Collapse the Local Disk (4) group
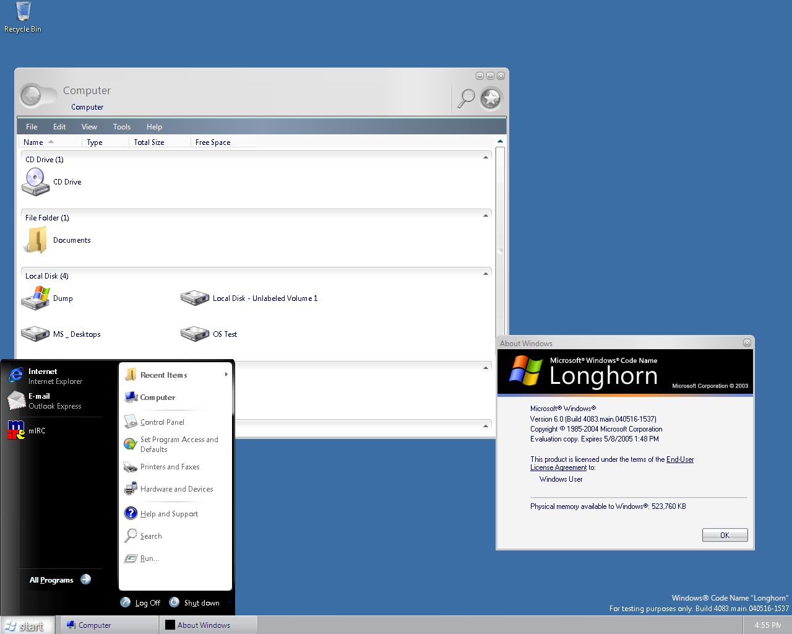The image size is (792, 634). [x=486, y=274]
